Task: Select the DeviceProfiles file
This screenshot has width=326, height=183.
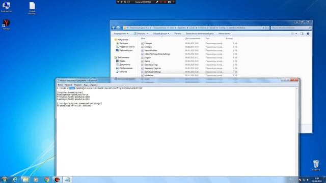Action: click(151, 50)
